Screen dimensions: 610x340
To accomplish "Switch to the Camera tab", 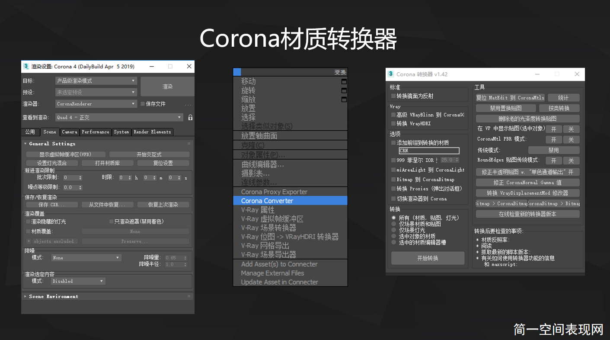I will pyautogui.click(x=70, y=132).
